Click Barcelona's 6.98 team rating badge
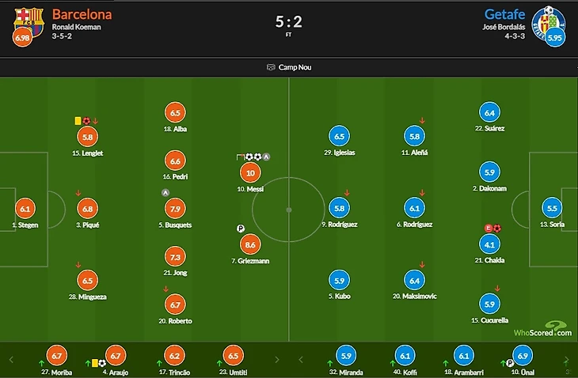Screen dimensions: 578x378 point(22,37)
